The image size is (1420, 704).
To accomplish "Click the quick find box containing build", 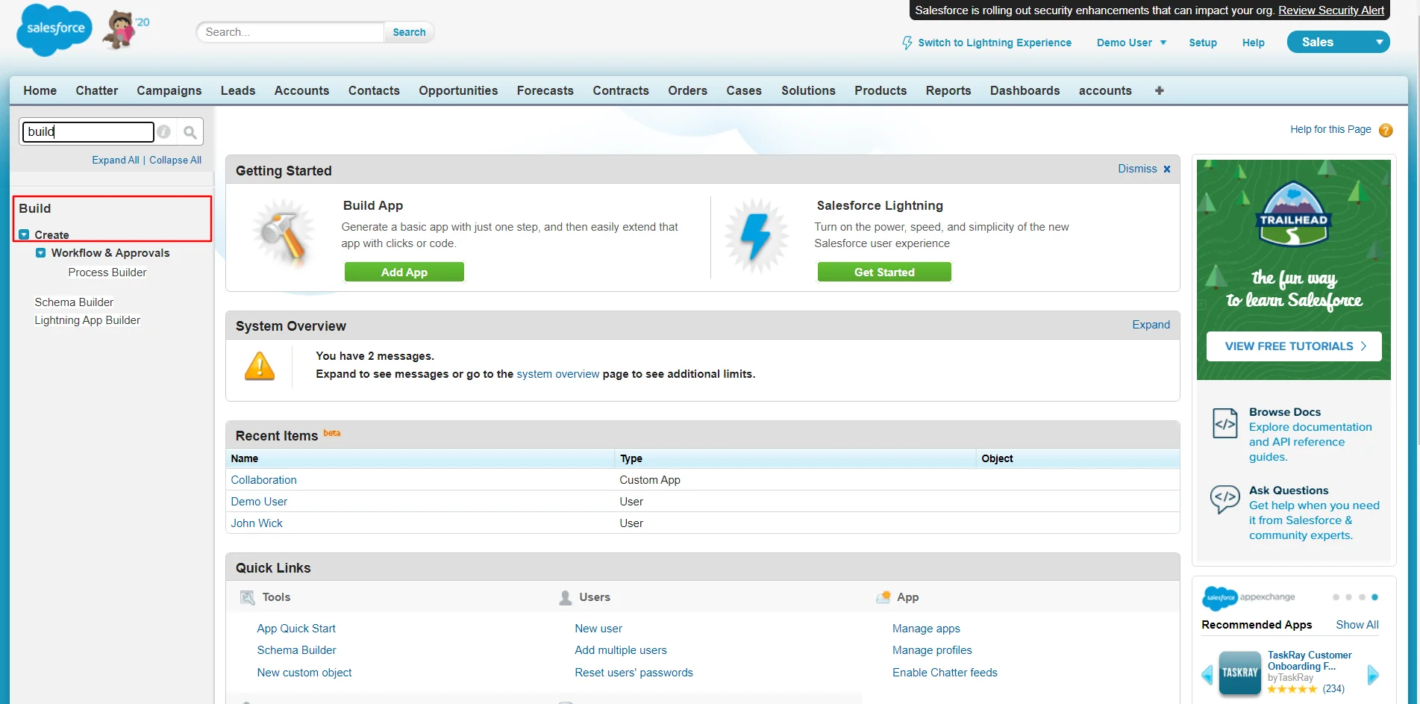I will pyautogui.click(x=88, y=132).
